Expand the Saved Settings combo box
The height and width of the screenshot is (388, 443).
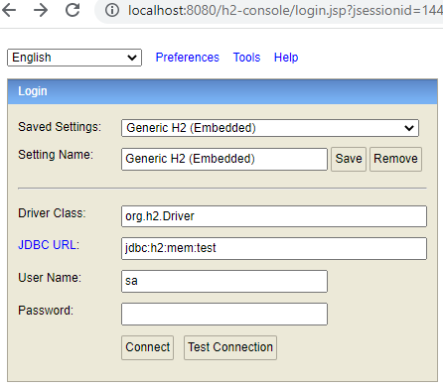tap(270, 128)
